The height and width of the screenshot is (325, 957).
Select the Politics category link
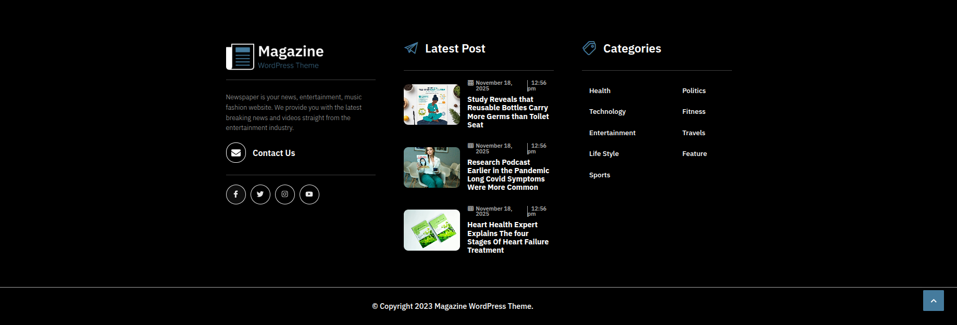[x=694, y=91]
